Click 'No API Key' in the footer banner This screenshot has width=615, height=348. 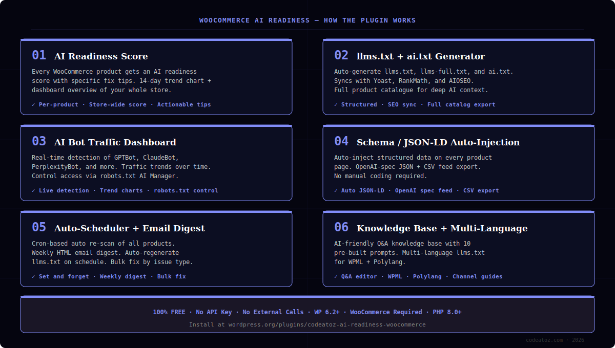214,312
